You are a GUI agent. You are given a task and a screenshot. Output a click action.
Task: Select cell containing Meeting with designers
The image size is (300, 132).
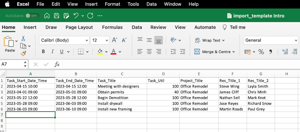(122, 86)
